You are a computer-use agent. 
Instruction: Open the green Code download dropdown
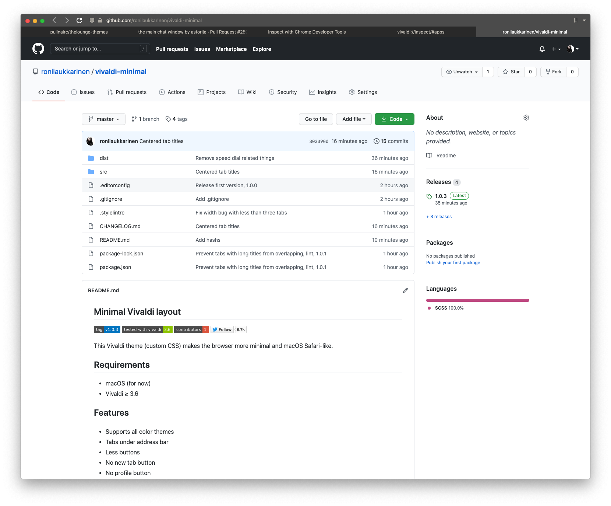pos(395,119)
